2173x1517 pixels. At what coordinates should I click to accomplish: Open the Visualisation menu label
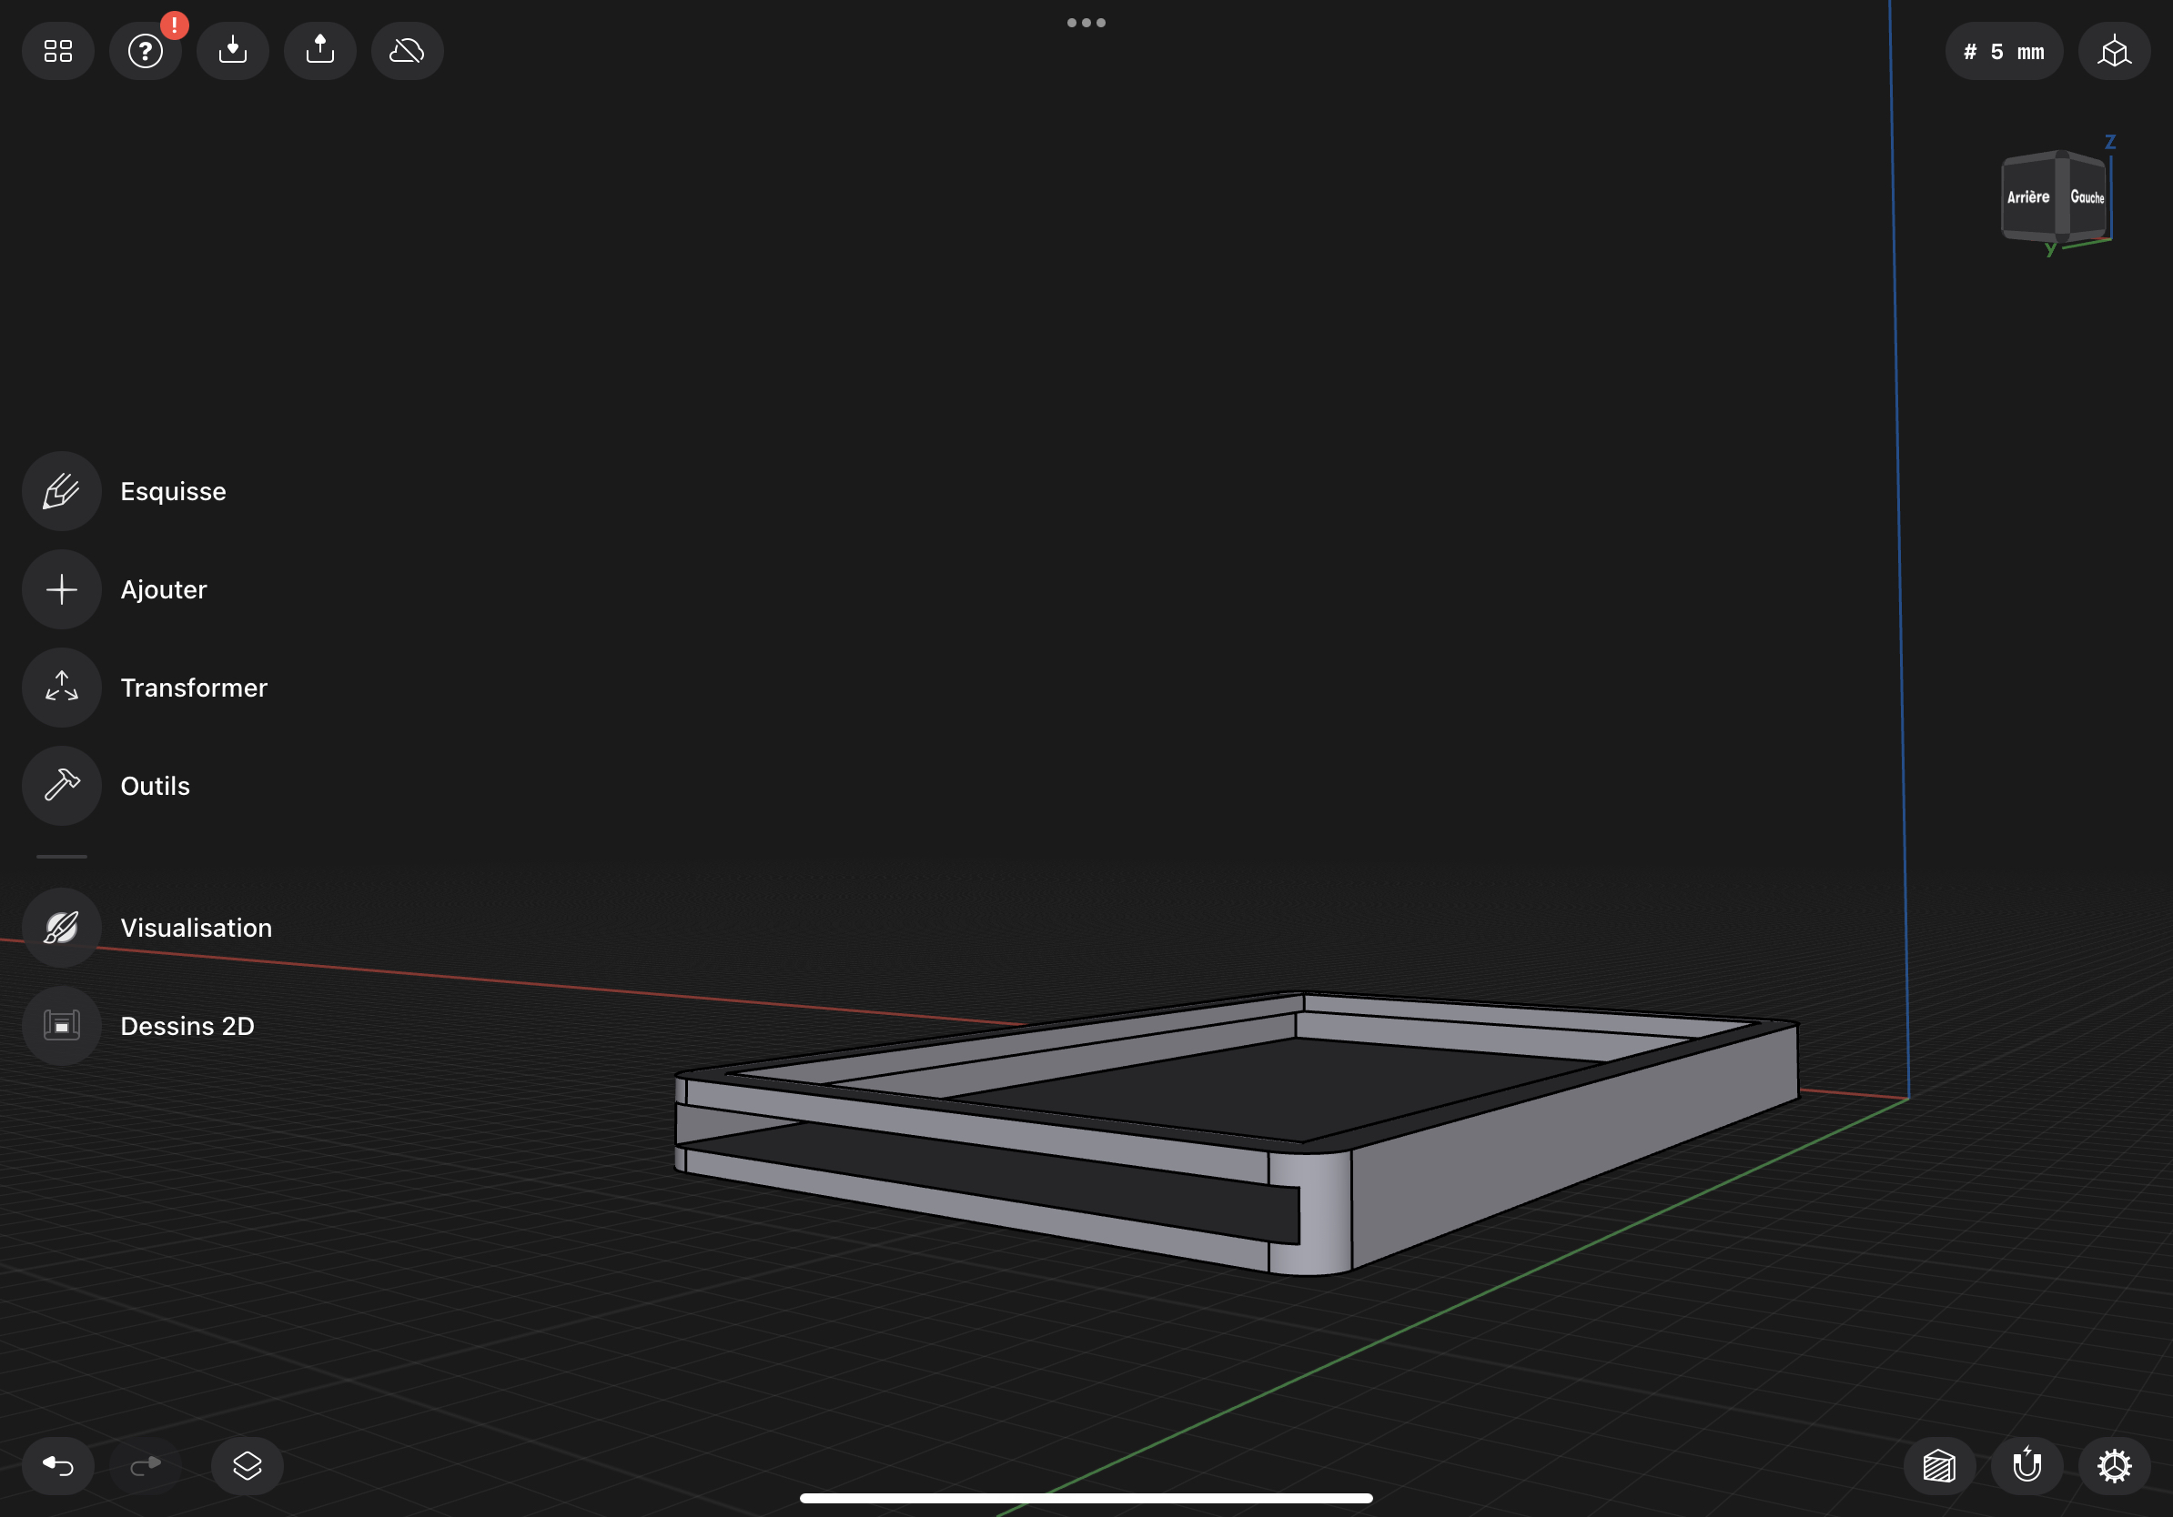[196, 928]
